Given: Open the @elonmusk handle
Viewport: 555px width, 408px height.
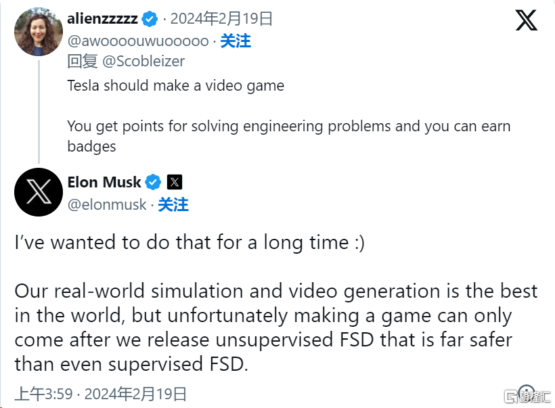Looking at the screenshot, I should (x=107, y=205).
